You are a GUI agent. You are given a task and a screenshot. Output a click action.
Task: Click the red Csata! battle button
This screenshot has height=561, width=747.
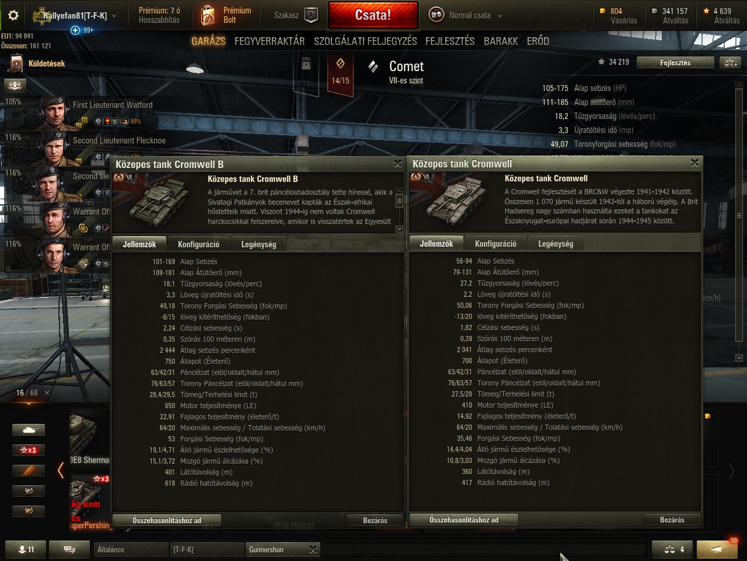[373, 15]
